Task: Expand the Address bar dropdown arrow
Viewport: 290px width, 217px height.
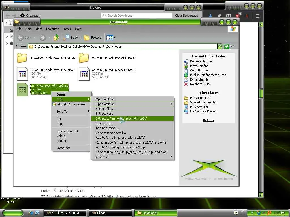Action: coord(219,46)
